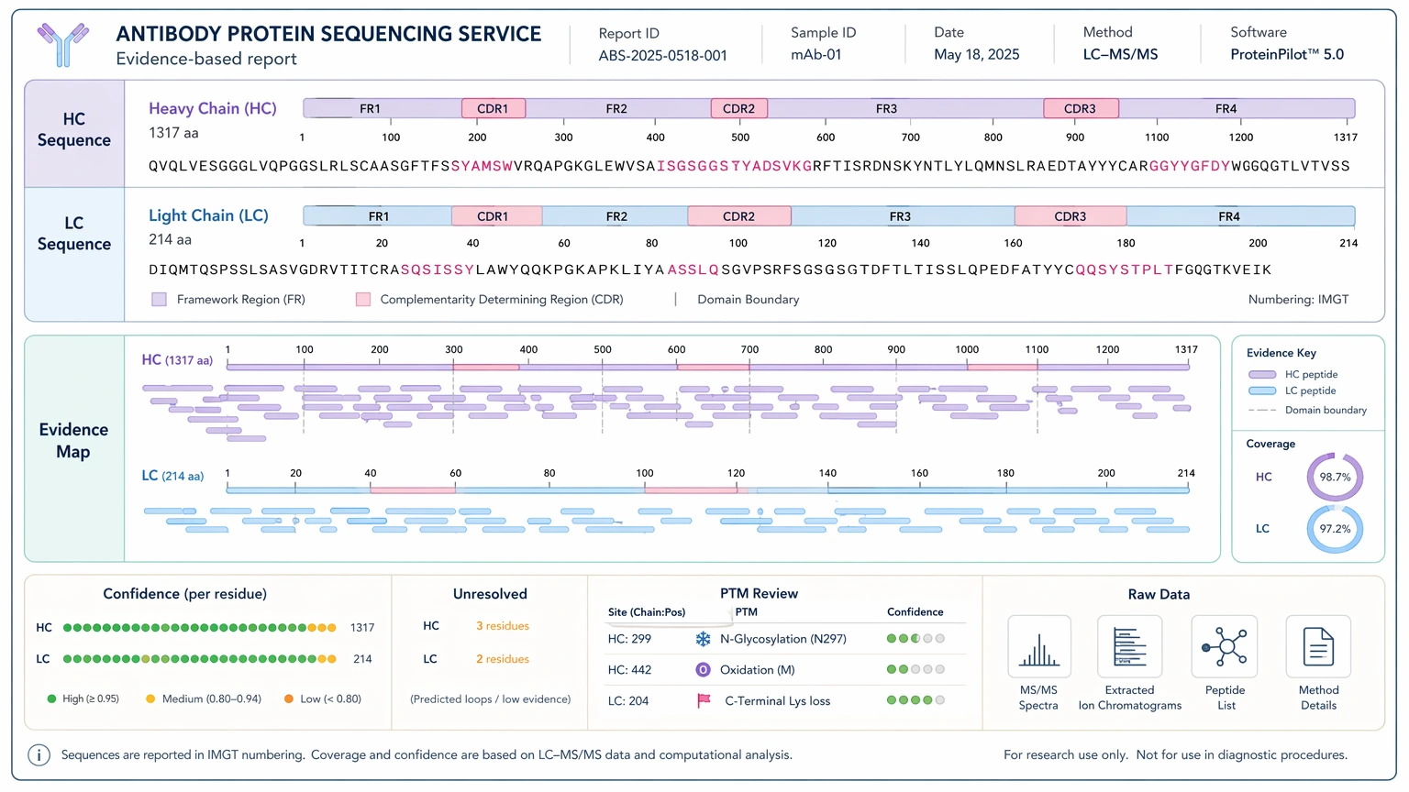Select the Heavy Chain FR3 region block
Screen dimensions: 1409x792
point(905,108)
